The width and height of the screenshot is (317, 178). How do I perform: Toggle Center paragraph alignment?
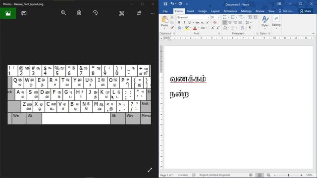[230, 23]
